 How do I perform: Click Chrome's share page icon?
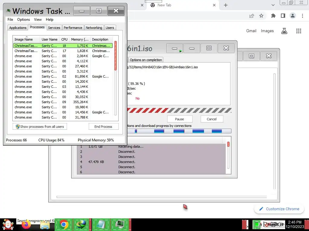(252, 16)
